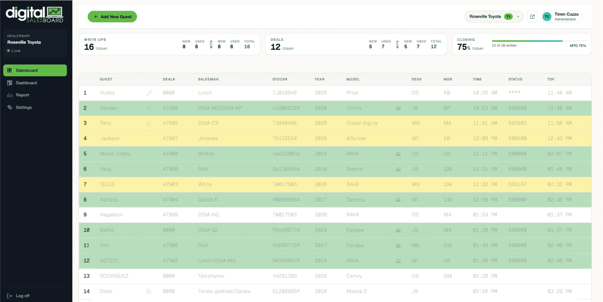Click stock number TJ019846
This screenshot has width=603, height=302.
pos(285,93)
